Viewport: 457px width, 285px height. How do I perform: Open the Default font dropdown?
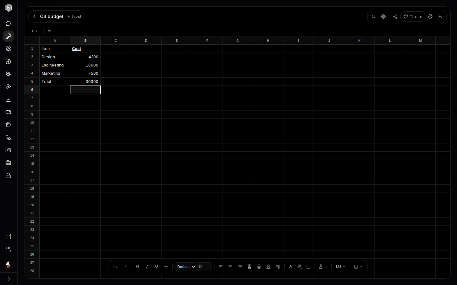tap(186, 267)
